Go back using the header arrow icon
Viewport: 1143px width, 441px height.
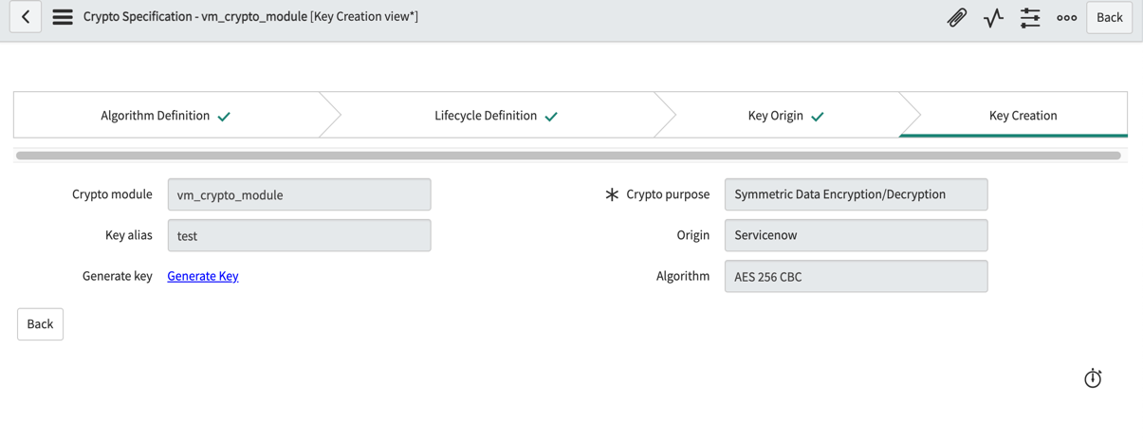[x=26, y=17]
